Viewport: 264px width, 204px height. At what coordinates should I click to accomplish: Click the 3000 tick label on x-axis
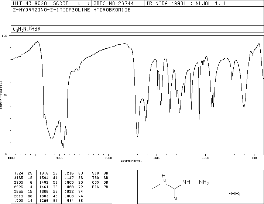tap(59, 158)
